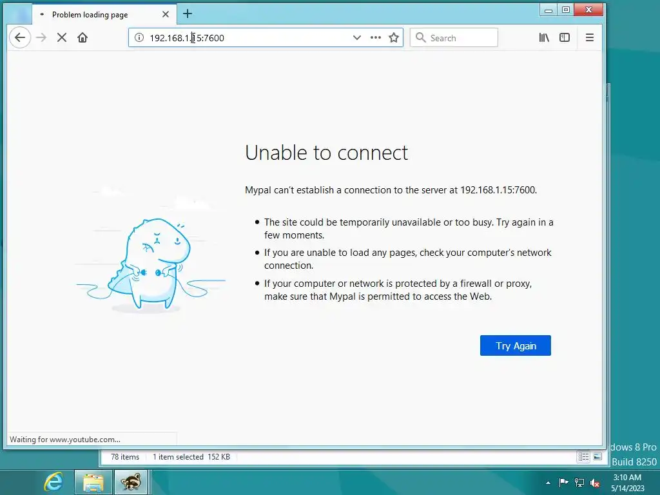
Task: Stop loading the page
Action: pos(61,37)
